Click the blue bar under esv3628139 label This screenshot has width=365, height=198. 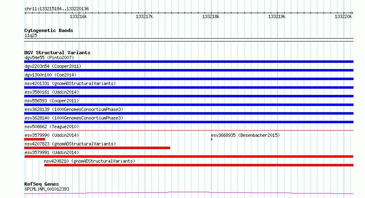189,113
